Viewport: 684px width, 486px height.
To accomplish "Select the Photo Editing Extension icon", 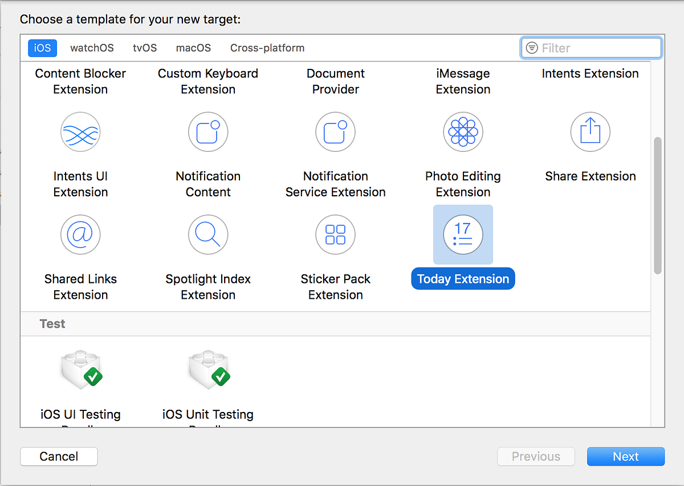I will (463, 132).
